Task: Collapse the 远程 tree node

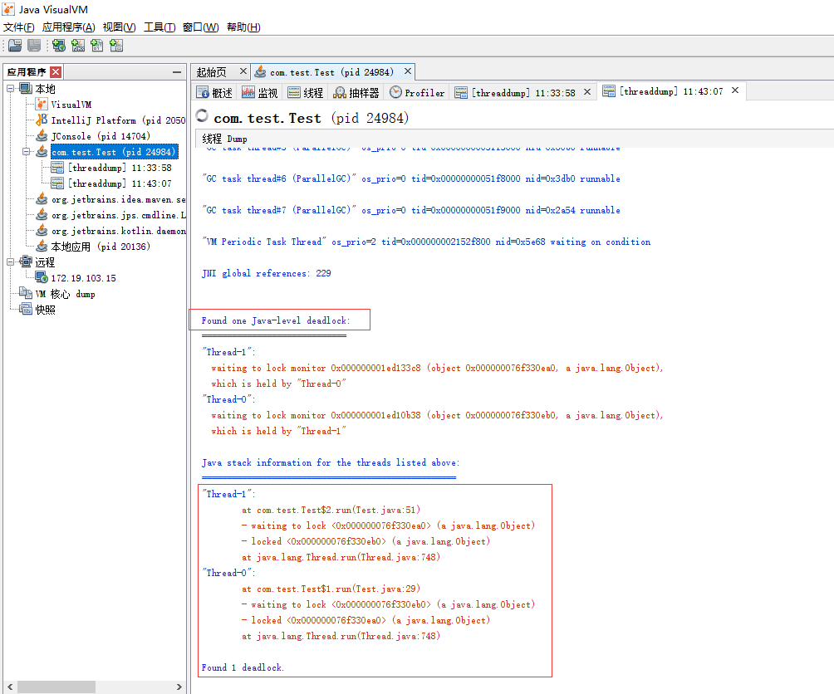Action: click(10, 261)
